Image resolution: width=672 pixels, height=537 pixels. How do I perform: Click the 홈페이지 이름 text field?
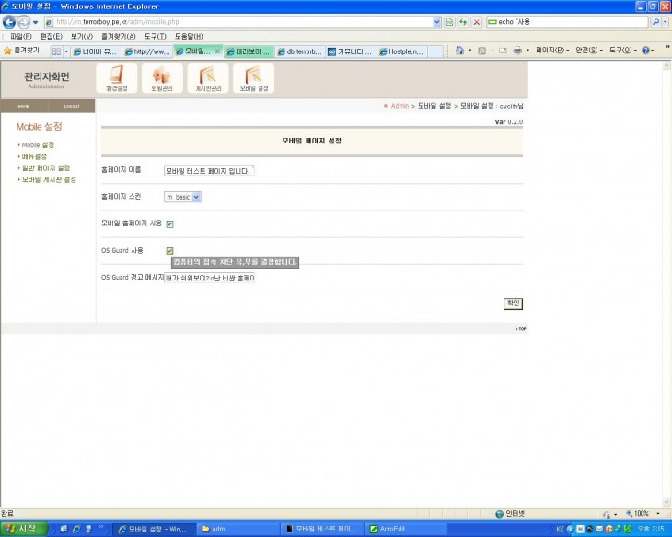[x=209, y=170]
